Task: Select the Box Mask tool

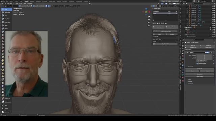Action: 6,112
